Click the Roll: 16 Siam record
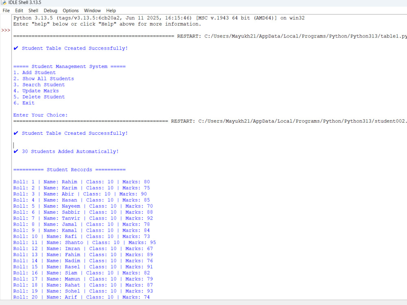Screen dimensions: 407x305 [x=81, y=273]
